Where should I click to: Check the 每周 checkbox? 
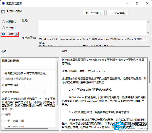(x=3, y=115)
